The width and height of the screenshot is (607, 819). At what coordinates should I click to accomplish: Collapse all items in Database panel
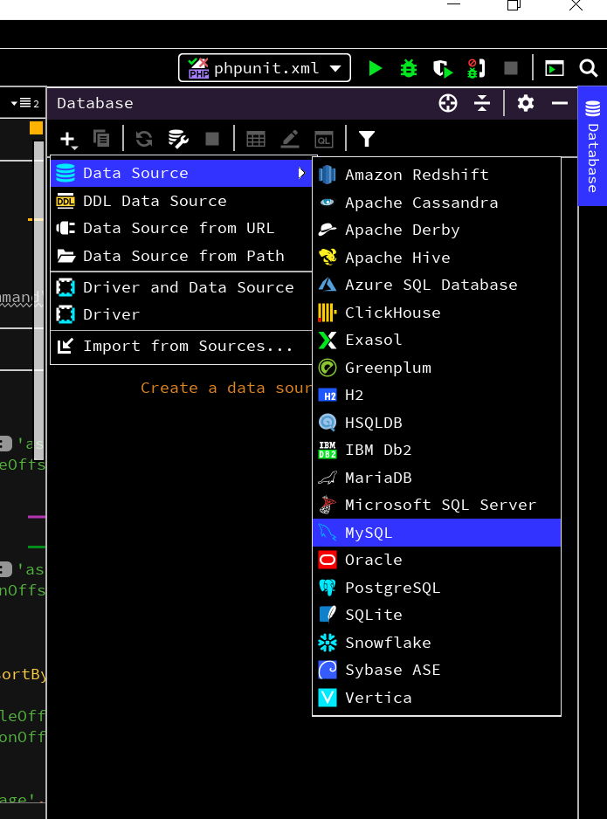tap(482, 103)
